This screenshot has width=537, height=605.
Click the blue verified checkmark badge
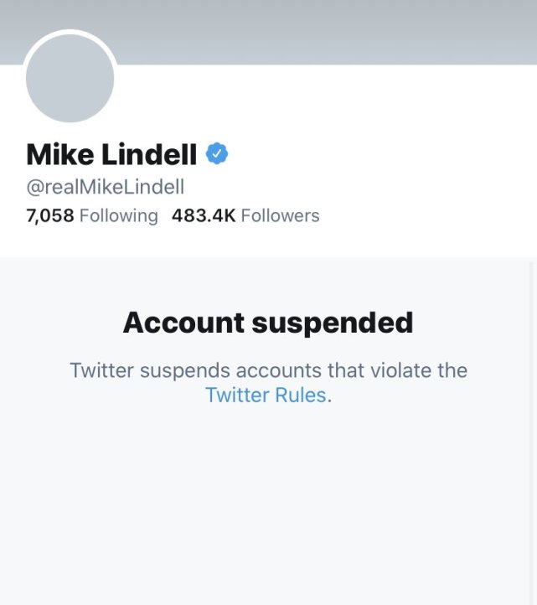(x=217, y=153)
